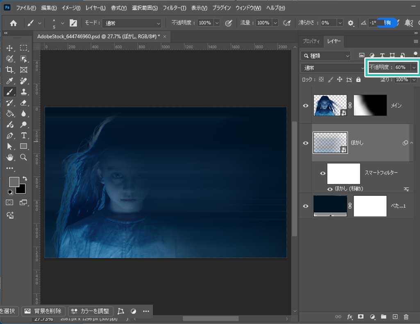Click the 背景を削除 button
Viewport: 420px width, 324px height.
coord(44,311)
